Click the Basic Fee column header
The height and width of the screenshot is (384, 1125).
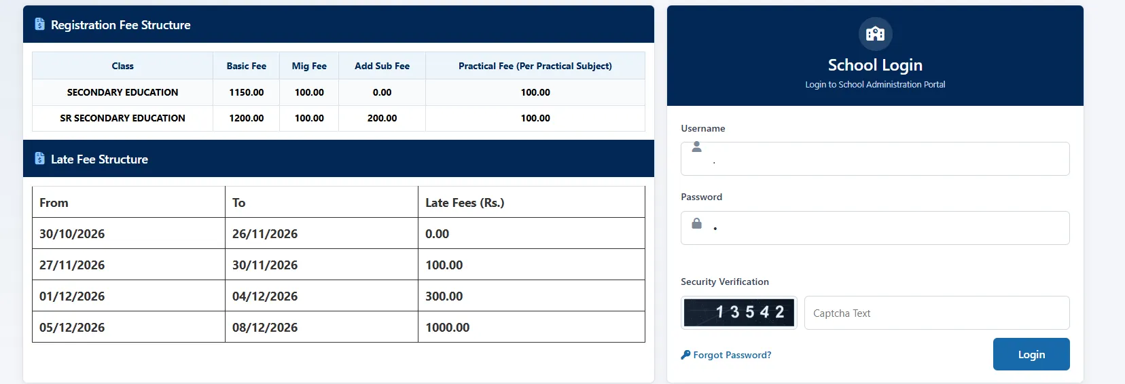(247, 66)
